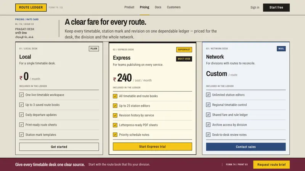Click the PLAIN badge on Local card

pyautogui.click(x=94, y=49)
